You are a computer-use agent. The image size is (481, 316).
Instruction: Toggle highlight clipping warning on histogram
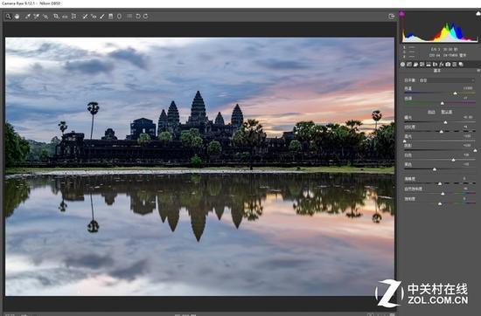(x=478, y=13)
